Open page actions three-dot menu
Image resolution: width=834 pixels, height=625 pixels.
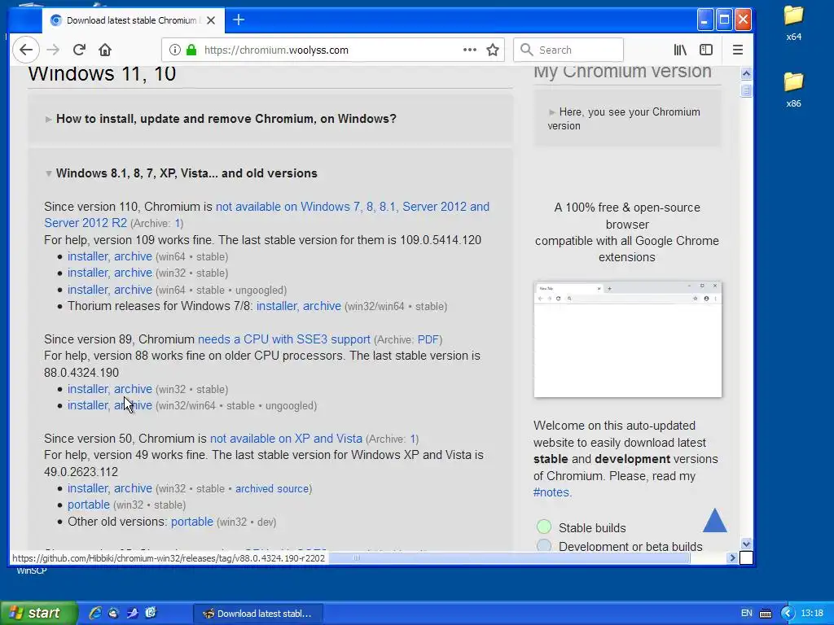pos(470,50)
